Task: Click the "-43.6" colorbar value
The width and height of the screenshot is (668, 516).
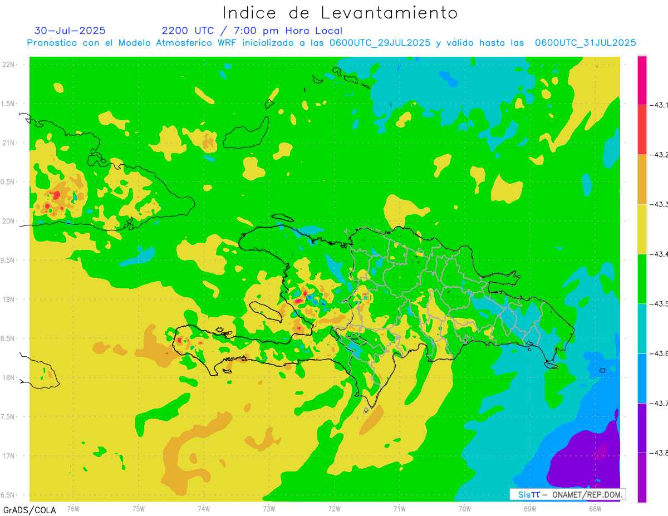Action: pyautogui.click(x=660, y=353)
